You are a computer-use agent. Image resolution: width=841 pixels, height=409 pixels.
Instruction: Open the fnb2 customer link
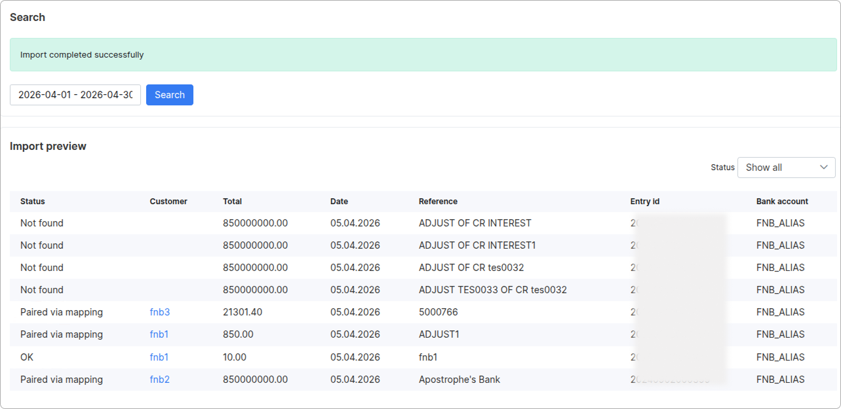[x=159, y=380]
